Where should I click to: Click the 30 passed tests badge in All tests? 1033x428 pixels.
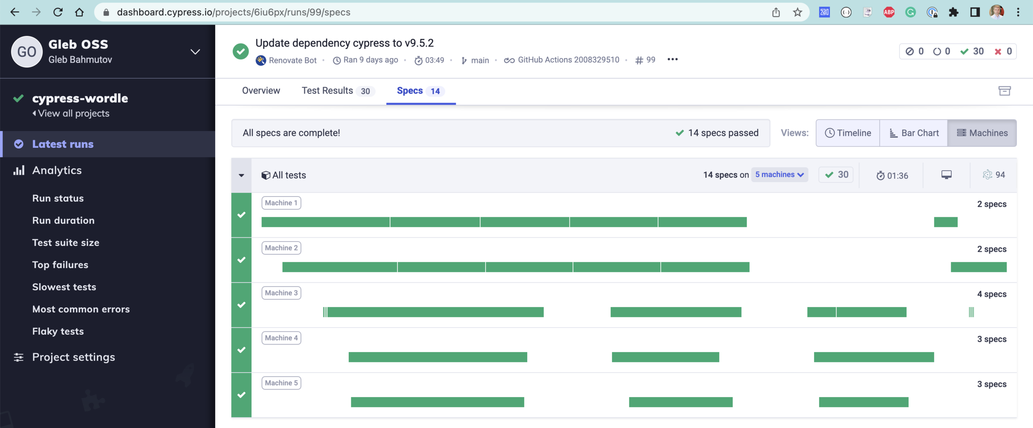pos(836,175)
